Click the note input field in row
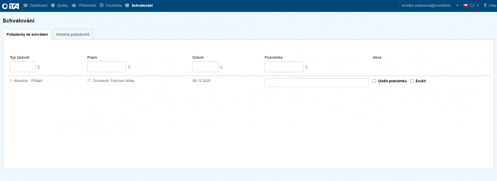The width and height of the screenshot is (497, 181). [x=316, y=82]
